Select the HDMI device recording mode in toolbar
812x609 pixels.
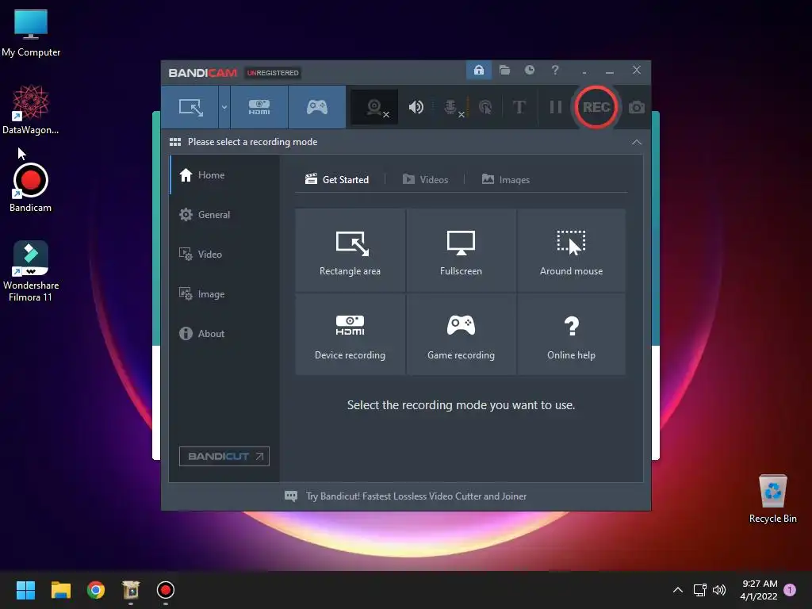click(259, 107)
